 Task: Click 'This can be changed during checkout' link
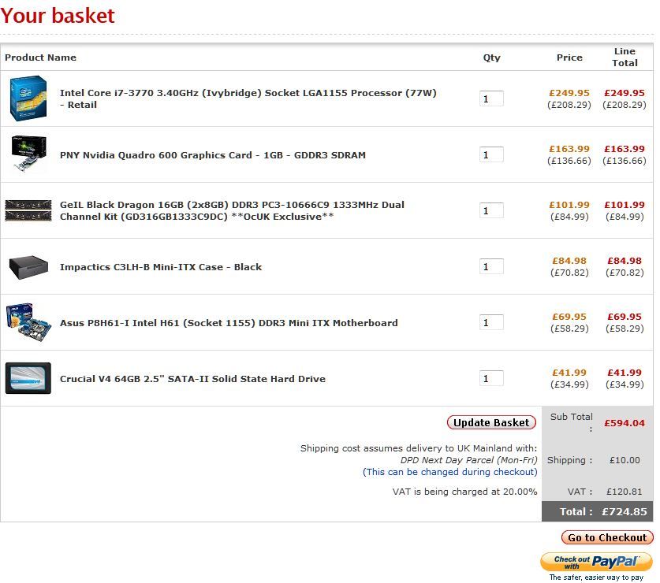[x=449, y=472]
